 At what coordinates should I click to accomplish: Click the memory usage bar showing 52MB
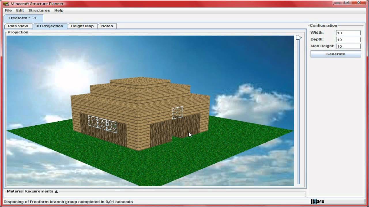click(x=338, y=202)
